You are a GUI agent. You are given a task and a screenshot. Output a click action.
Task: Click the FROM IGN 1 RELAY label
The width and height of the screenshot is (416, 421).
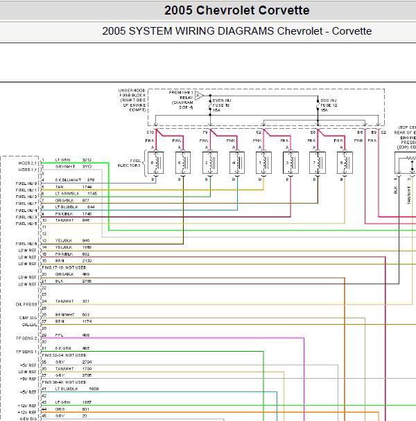click(181, 100)
